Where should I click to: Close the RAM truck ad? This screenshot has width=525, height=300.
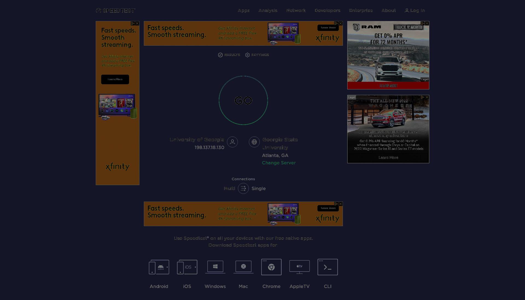[x=427, y=24]
